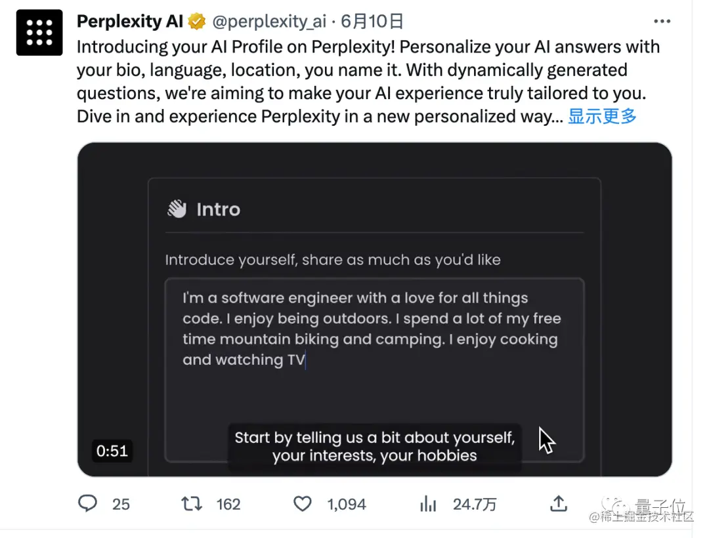Image resolution: width=709 pixels, height=538 pixels.
Task: Open @perplexity_ai handle link
Action: coord(269,21)
